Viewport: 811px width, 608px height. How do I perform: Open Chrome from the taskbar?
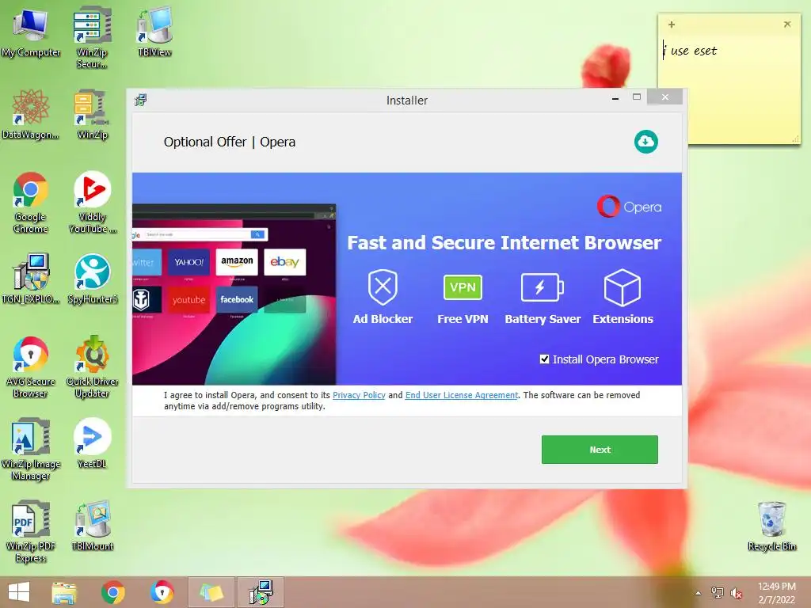112,592
